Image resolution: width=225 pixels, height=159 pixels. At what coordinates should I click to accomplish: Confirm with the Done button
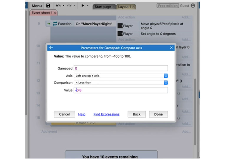158,114
